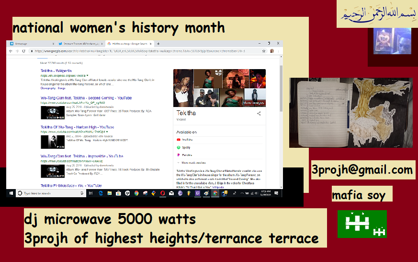The width and height of the screenshot is (418, 262).
Task: Click the YouTube icon under Available on
Action: [179, 140]
